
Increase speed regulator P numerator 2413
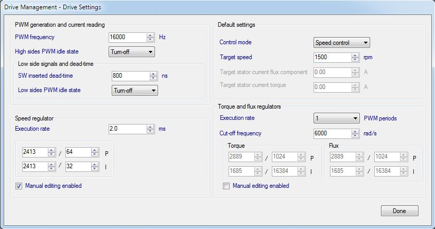click(51, 150)
